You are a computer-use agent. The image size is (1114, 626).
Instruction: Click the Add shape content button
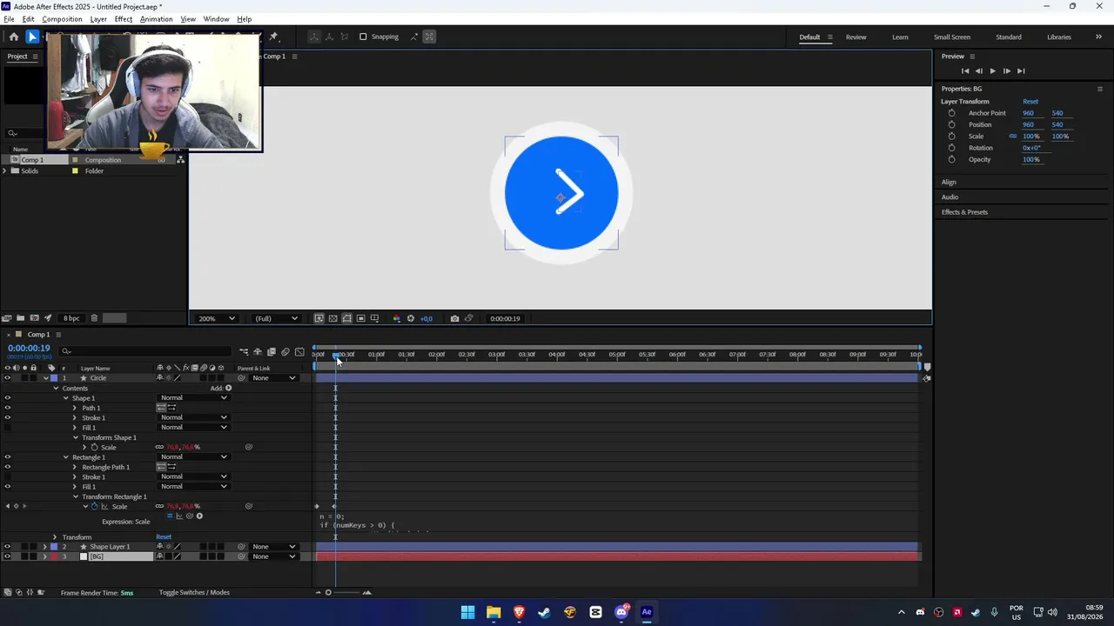(229, 388)
